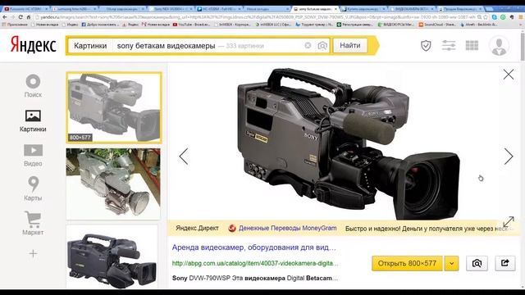This screenshot has width=525, height=295.
Task: Close the image preview with the X
Action: tap(509, 75)
